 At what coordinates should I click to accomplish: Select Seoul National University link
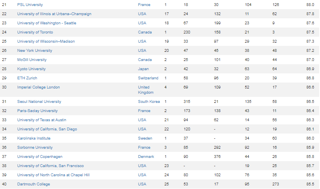point(39,102)
